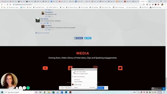The width and height of the screenshot is (167, 94).
Task: Click the ClickFunnels badge arrow
Action: pos(164,89)
